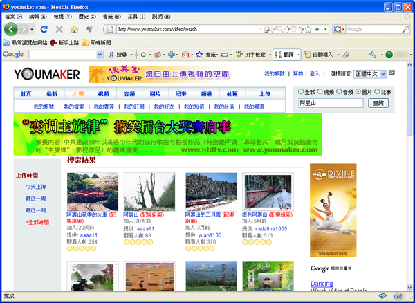The height and width of the screenshot is (303, 415).
Task: Click the 最近一周 filter link
Action: pyautogui.click(x=36, y=199)
